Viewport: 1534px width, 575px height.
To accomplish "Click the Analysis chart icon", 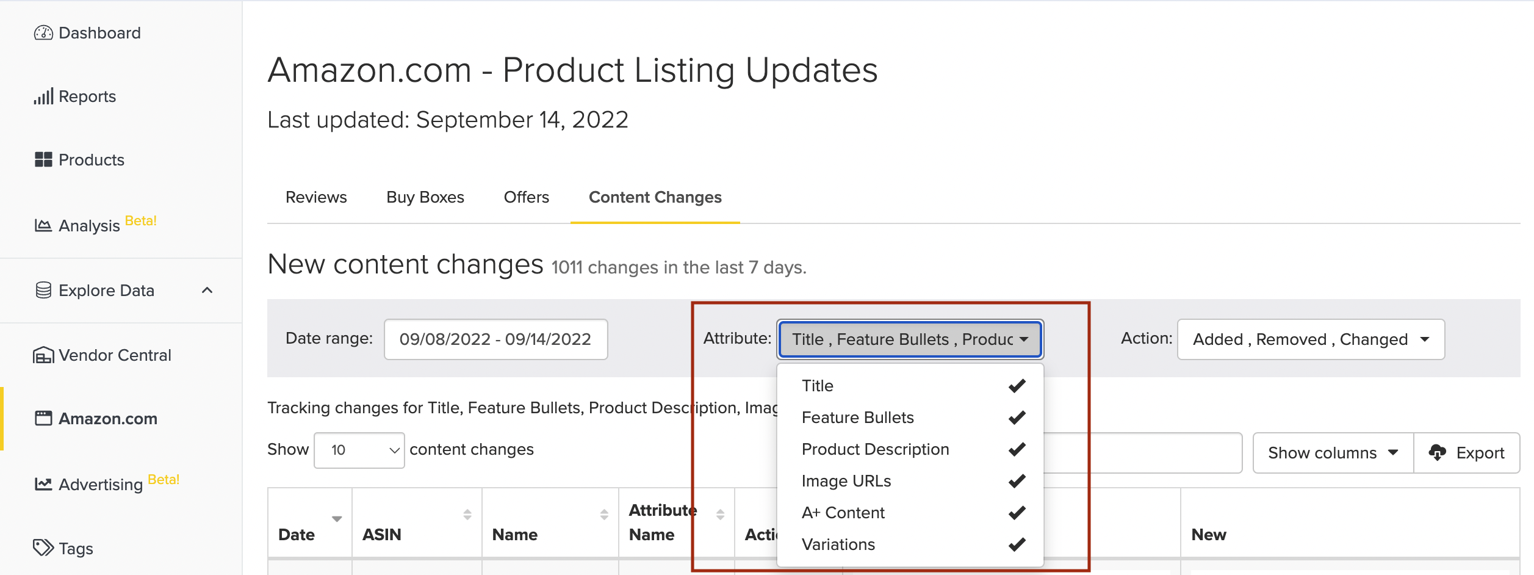I will 43,226.
